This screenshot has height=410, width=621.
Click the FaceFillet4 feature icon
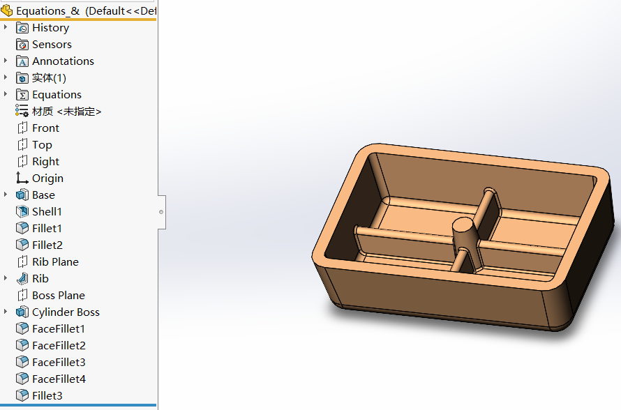[22, 379]
